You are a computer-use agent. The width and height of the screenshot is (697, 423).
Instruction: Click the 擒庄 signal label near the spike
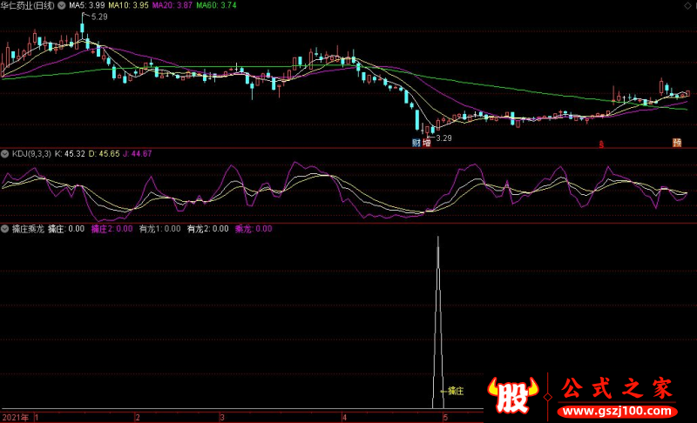[456, 391]
